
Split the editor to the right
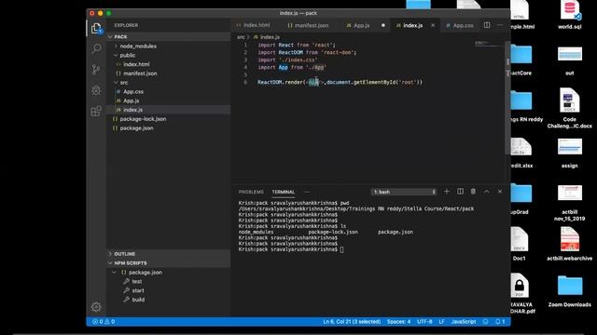point(487,25)
